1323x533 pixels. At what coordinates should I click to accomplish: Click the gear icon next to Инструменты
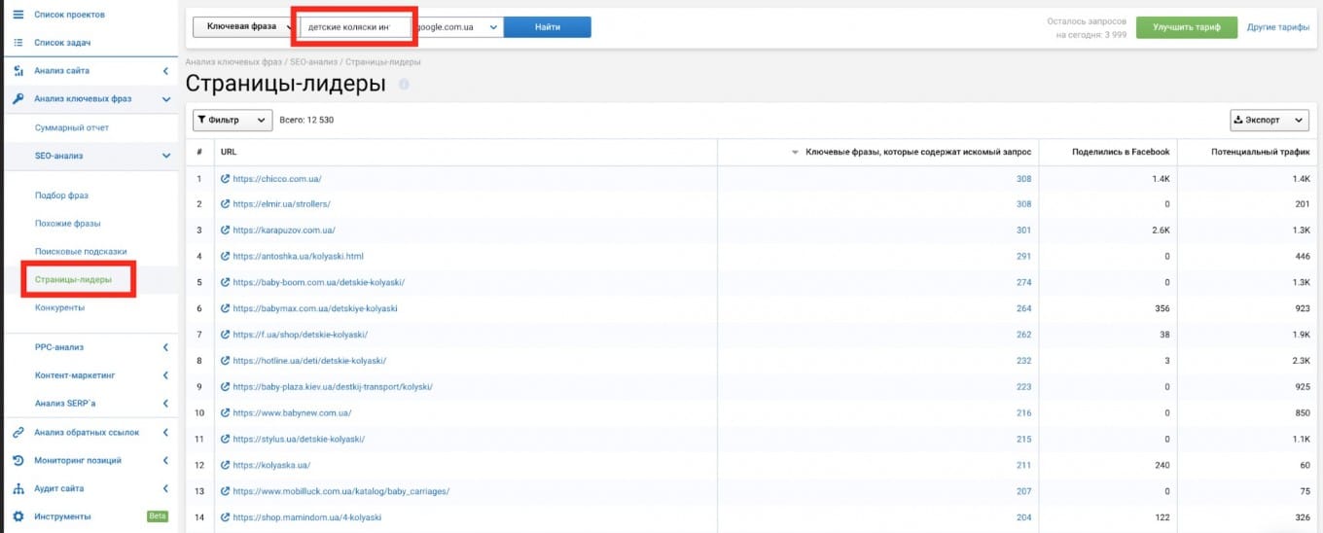point(18,516)
